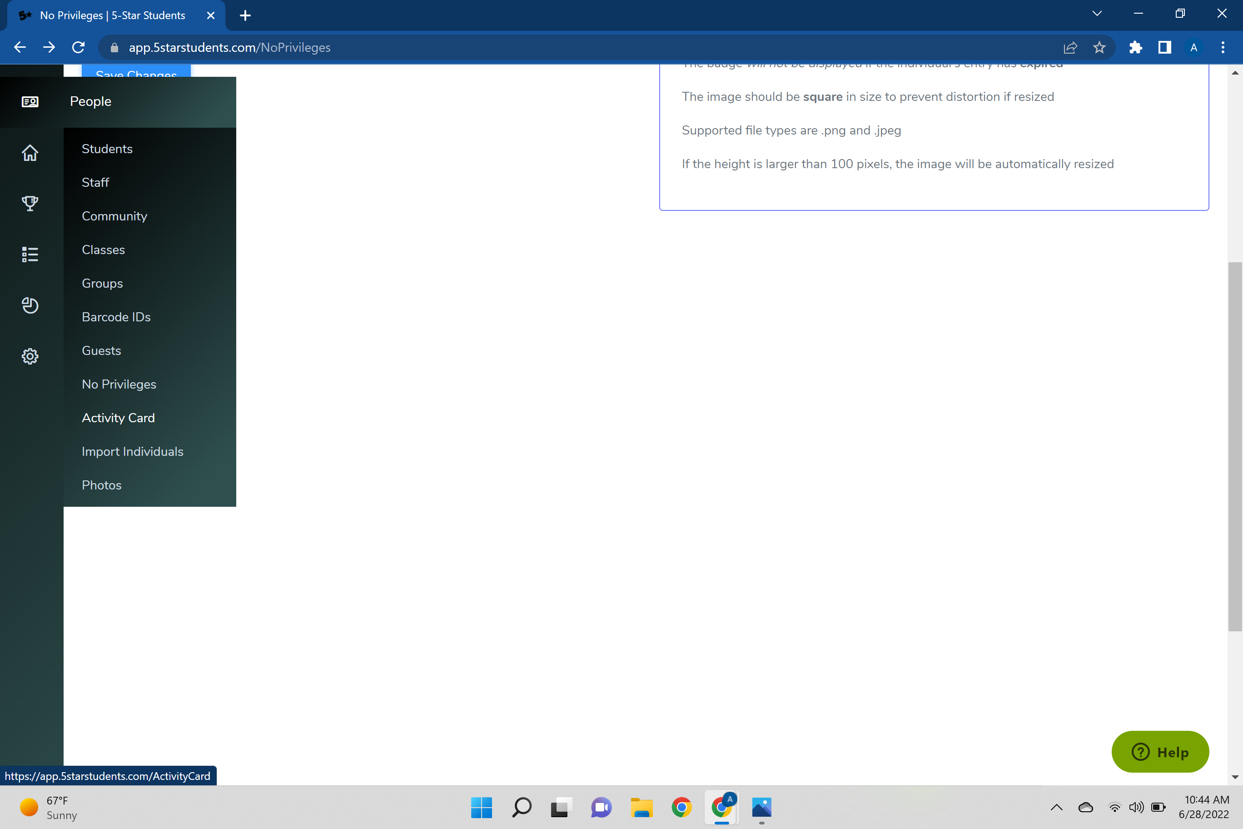
Task: Open the Chrome three-dot menu
Action: [x=1223, y=48]
